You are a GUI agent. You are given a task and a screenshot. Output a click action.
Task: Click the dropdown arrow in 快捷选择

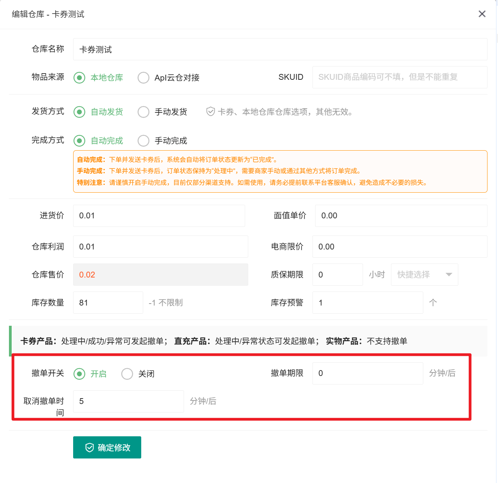tap(449, 275)
